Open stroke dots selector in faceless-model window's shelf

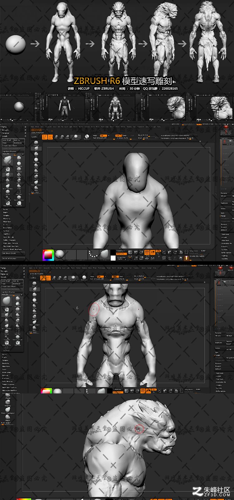94,255
